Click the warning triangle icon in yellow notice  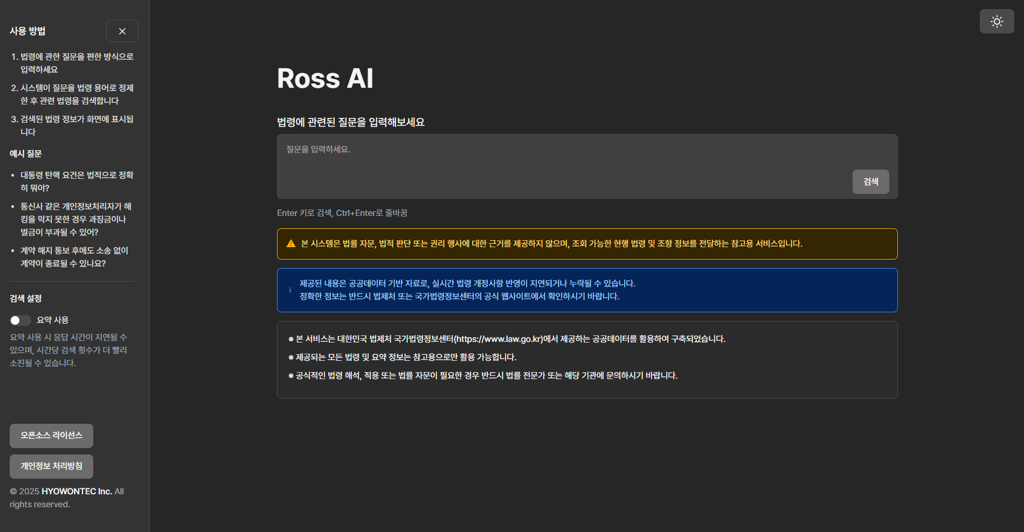tap(291, 244)
